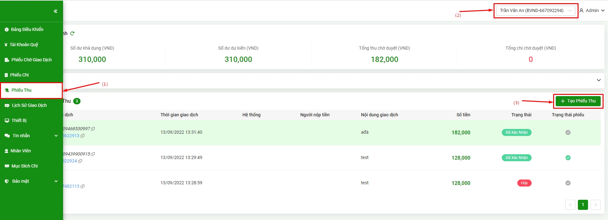
Task: Open the blue 7482113 transaction link
Action: pyautogui.click(x=71, y=186)
